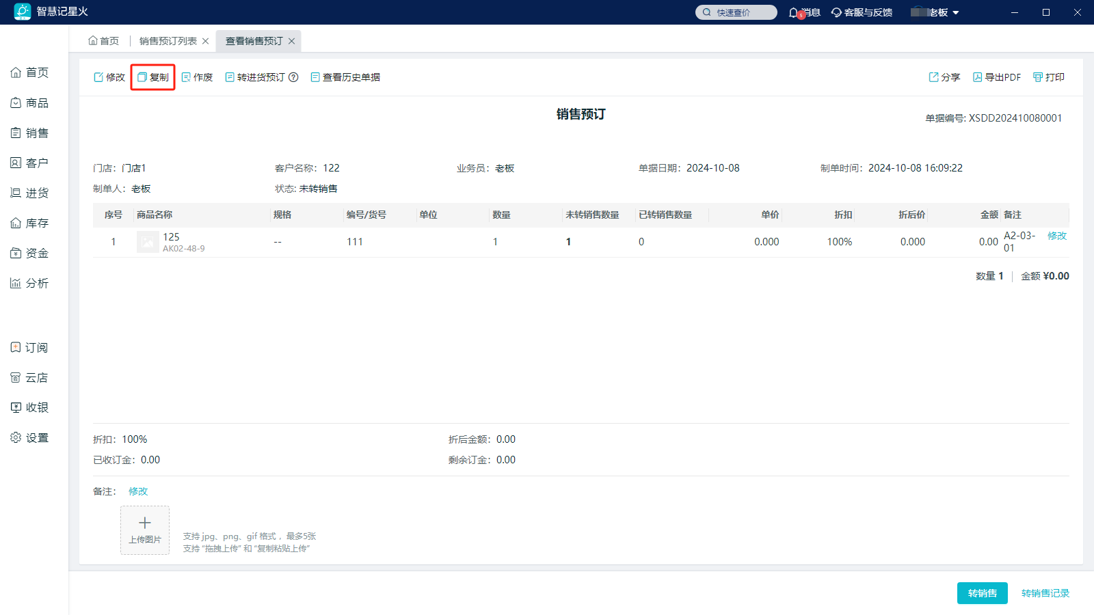
Task: Open 进货 in the sidebar
Action: click(x=29, y=193)
